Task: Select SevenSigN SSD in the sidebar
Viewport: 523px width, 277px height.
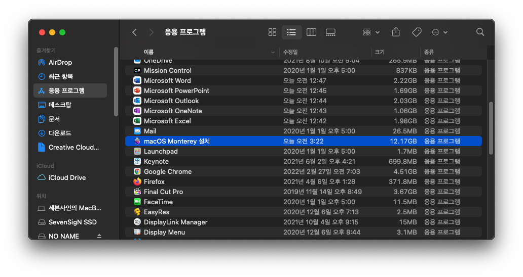Action: click(x=70, y=222)
